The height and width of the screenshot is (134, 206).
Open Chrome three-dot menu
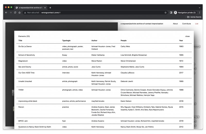click(200, 12)
